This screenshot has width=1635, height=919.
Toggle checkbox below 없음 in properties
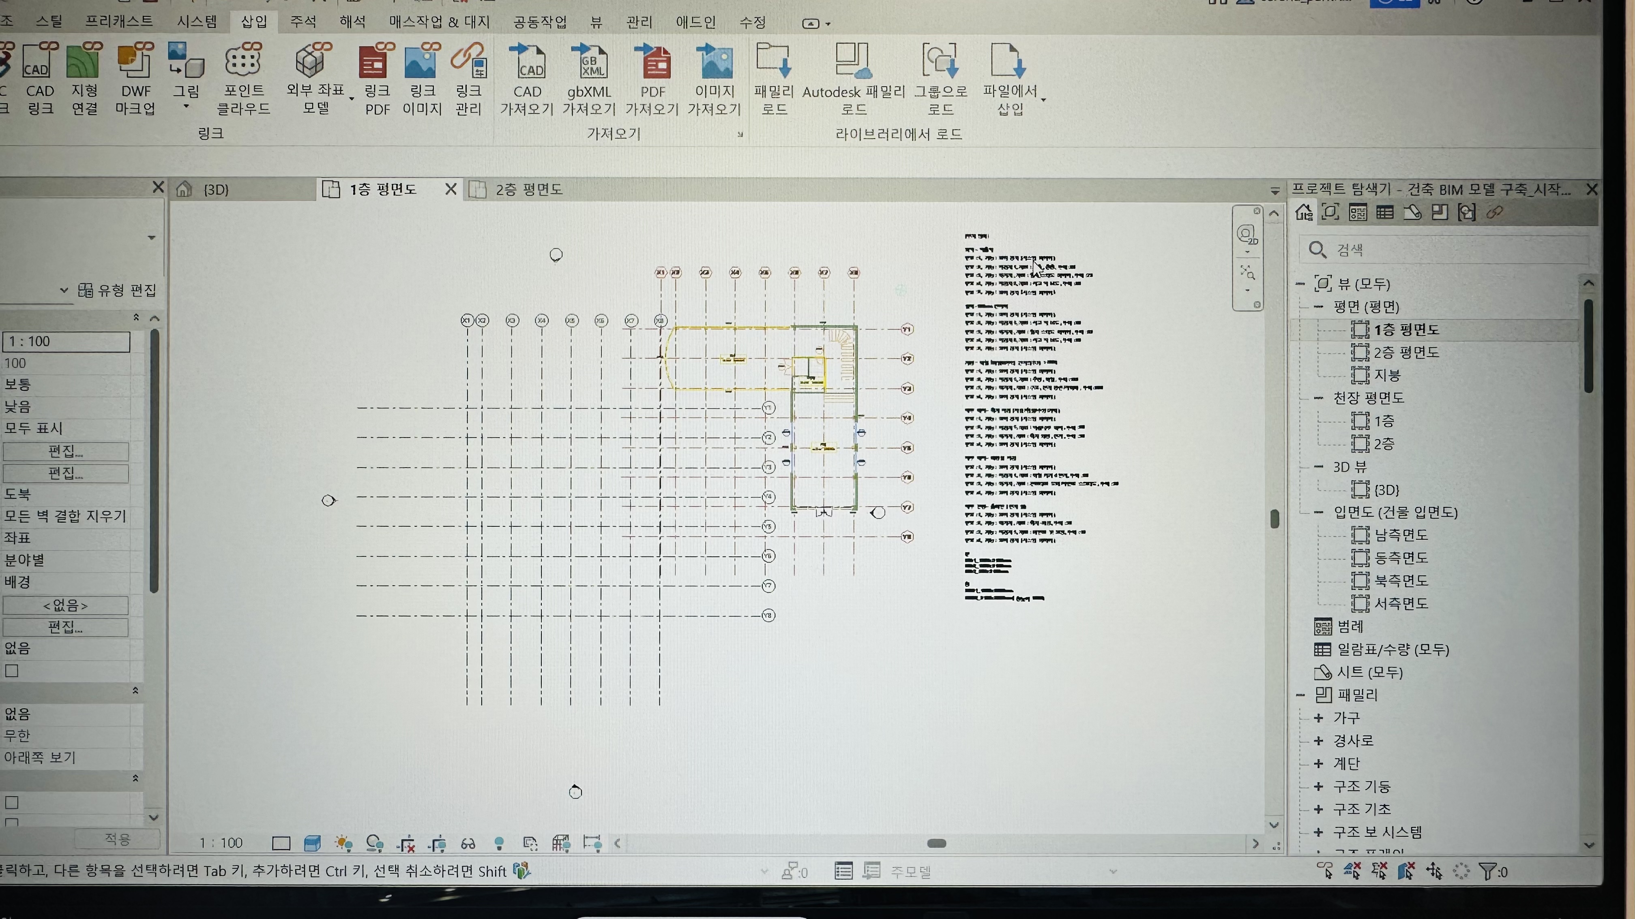12,670
